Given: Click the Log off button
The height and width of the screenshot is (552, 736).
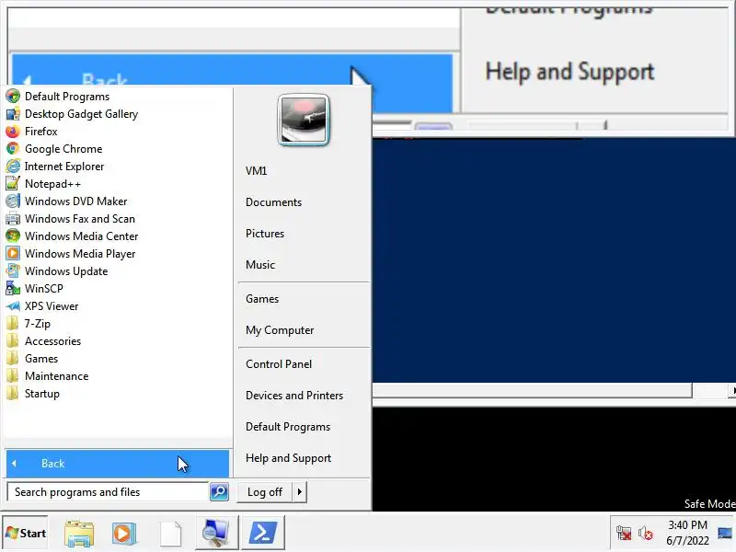Looking at the screenshot, I should click(x=265, y=492).
